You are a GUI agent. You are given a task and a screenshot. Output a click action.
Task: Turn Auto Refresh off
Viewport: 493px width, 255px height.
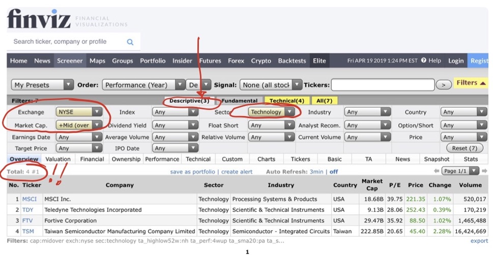coord(334,172)
